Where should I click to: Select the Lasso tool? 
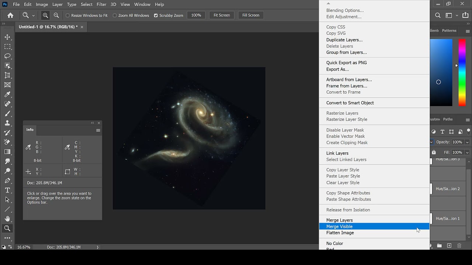coord(7,56)
